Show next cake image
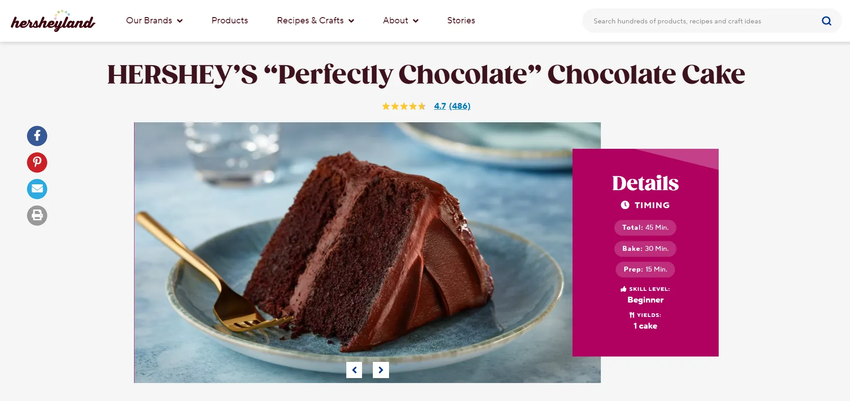Viewport: 850px width, 401px height. coord(381,370)
